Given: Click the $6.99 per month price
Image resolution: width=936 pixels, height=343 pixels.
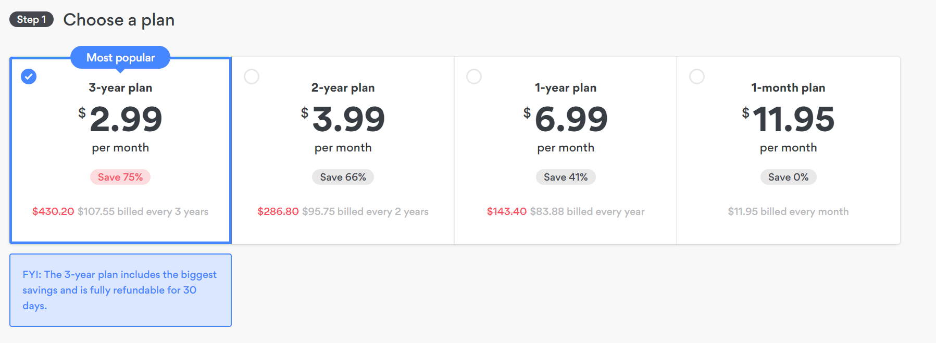Looking at the screenshot, I should (x=570, y=120).
